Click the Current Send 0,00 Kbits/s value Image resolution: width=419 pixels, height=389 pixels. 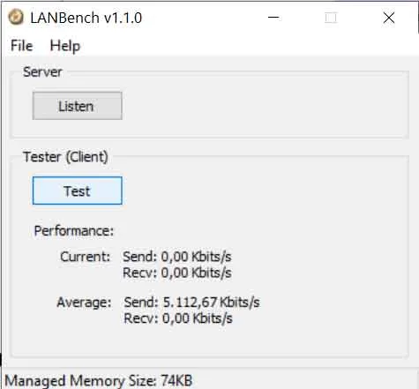177,257
